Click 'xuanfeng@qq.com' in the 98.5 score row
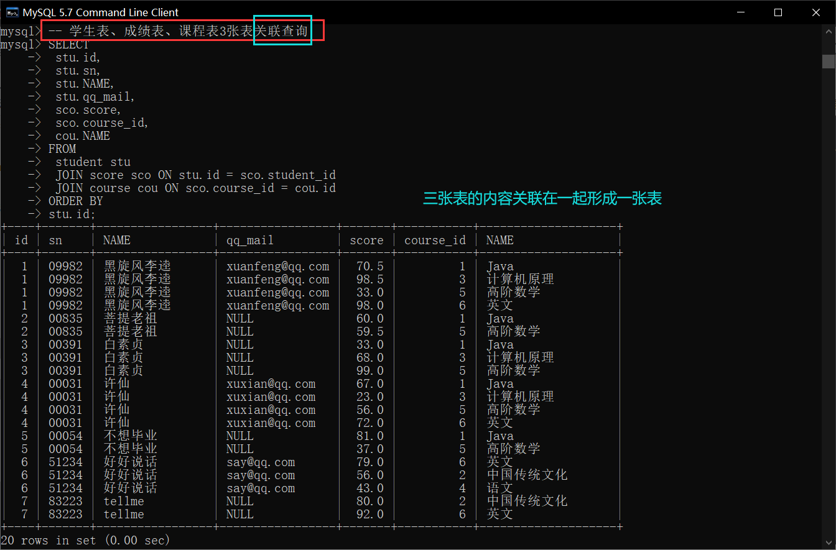Viewport: 836px width, 550px height. tap(278, 280)
